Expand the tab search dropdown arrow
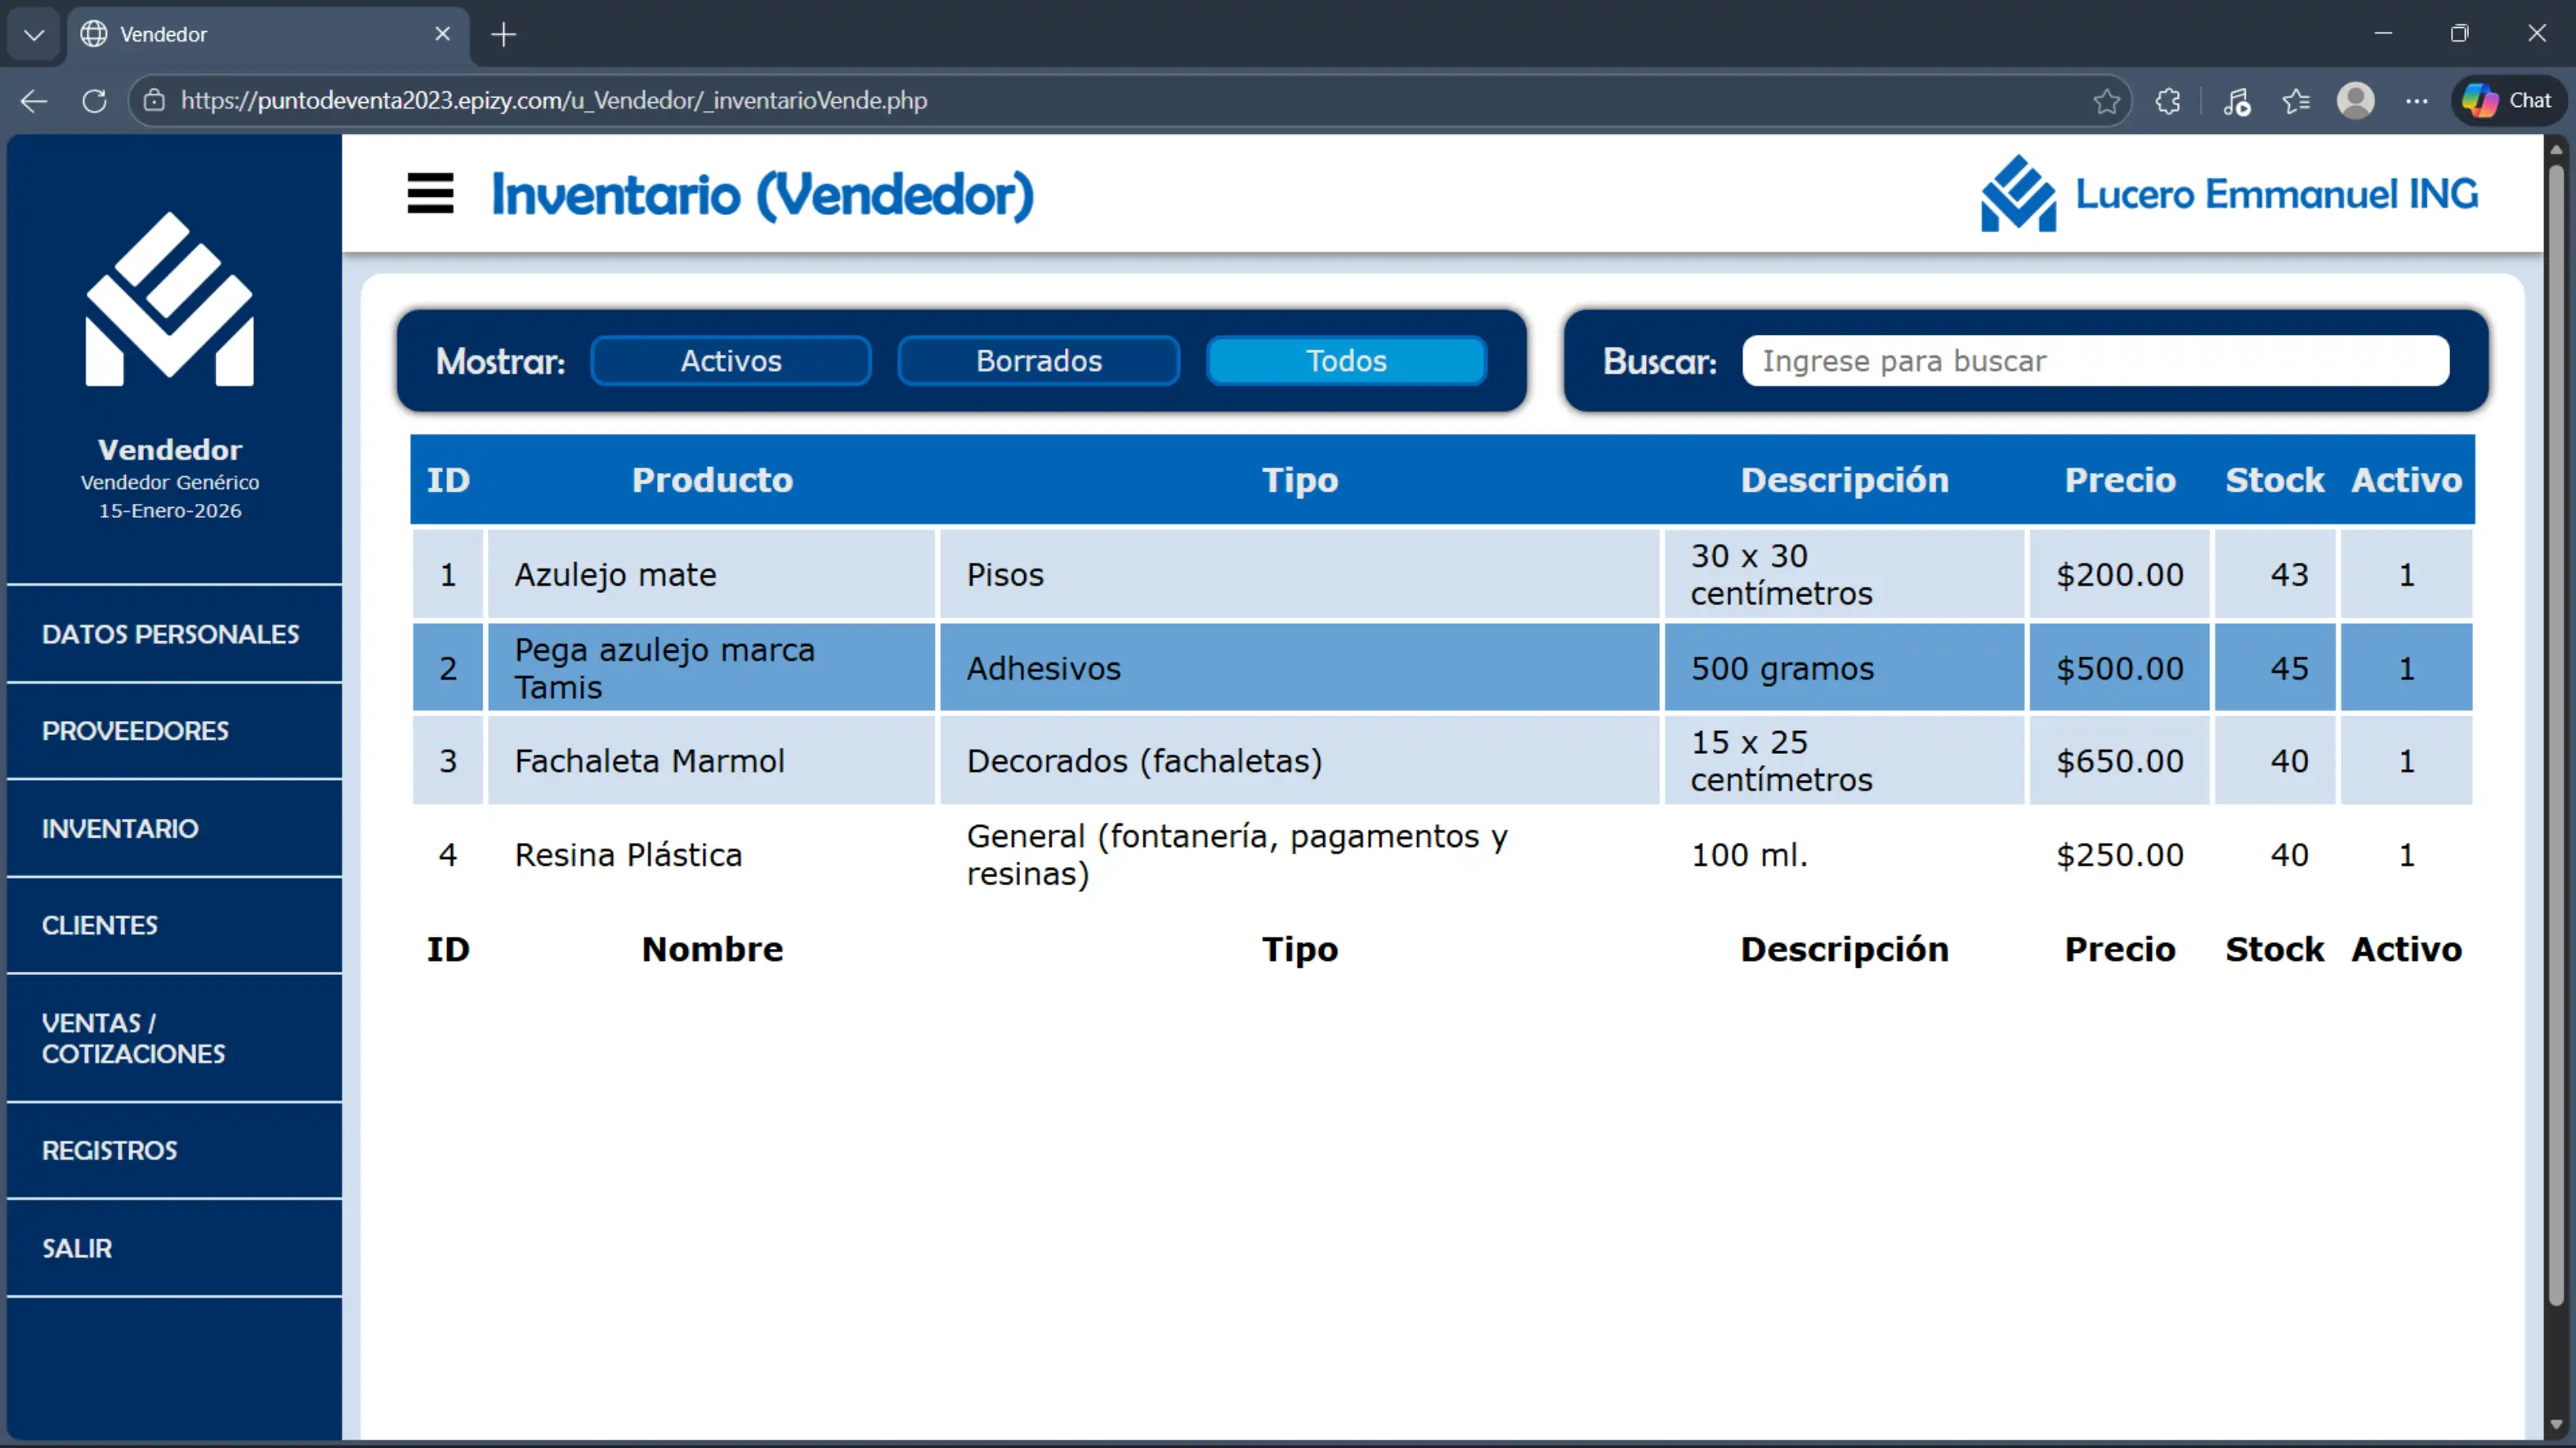2576x1448 pixels. point(34,35)
